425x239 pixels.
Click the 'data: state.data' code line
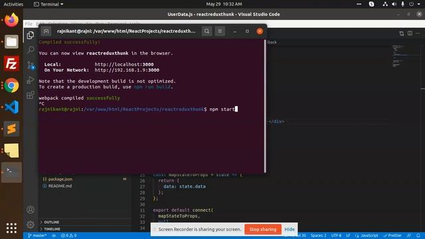[x=185, y=187]
